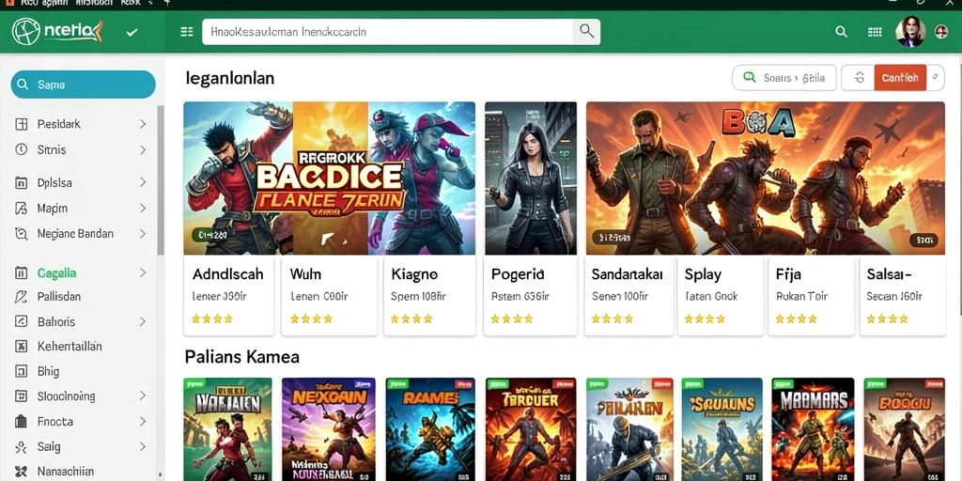Open the Presidark sidebar item
Image resolution: width=962 pixels, height=481 pixels.
point(81,124)
